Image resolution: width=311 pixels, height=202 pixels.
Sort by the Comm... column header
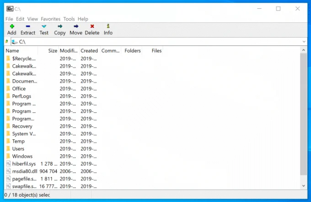pyautogui.click(x=111, y=51)
